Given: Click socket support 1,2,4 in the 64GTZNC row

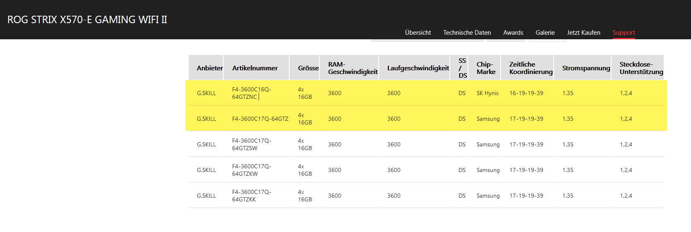Looking at the screenshot, I should [626, 93].
